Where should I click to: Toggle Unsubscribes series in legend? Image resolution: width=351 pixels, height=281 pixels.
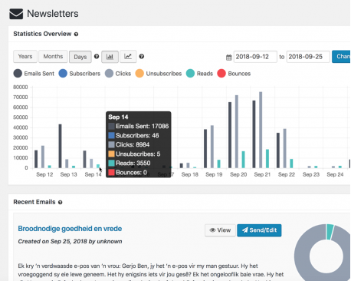(159, 74)
